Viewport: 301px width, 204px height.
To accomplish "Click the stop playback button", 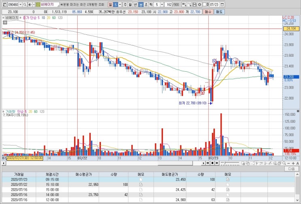I will coord(212,163).
